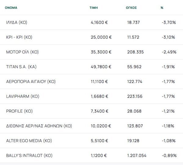Viewport: 183px width, 165px height.
Task: Sort by the % column header
Action: (x=162, y=8)
